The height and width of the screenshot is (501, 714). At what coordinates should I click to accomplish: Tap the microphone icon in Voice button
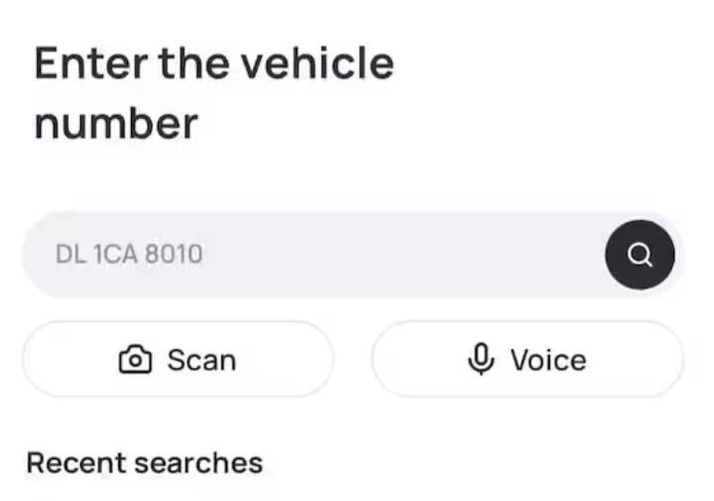[x=481, y=359]
